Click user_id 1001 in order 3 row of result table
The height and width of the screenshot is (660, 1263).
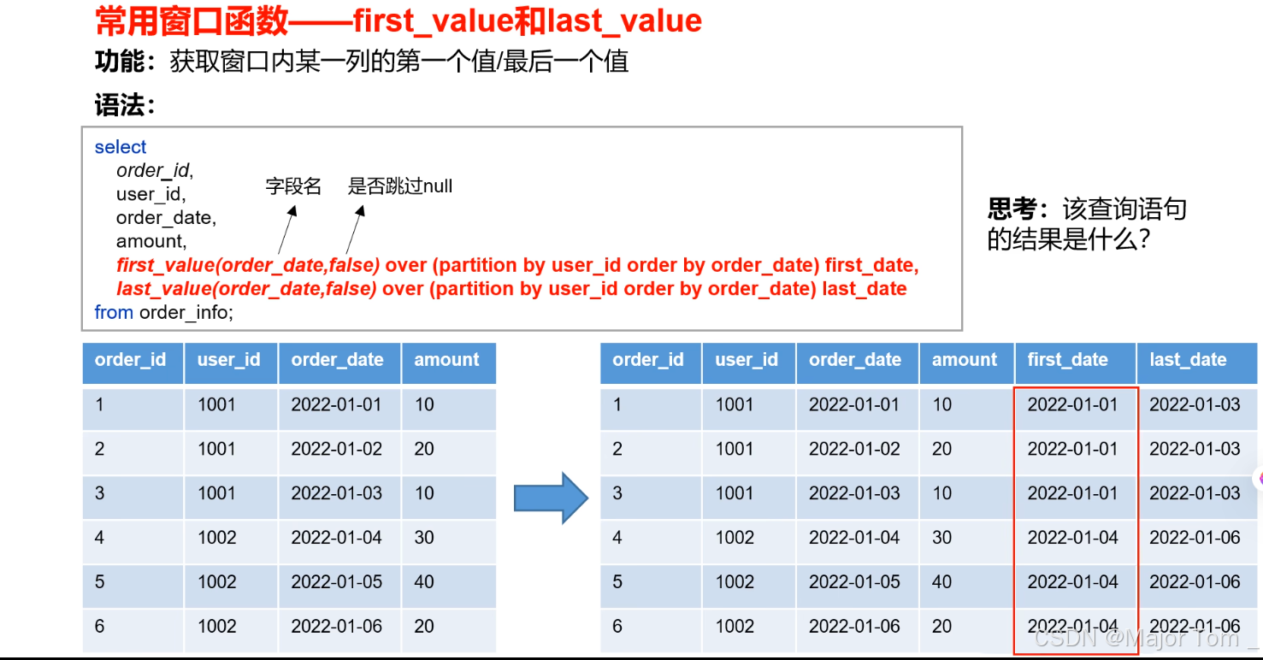[x=735, y=494]
